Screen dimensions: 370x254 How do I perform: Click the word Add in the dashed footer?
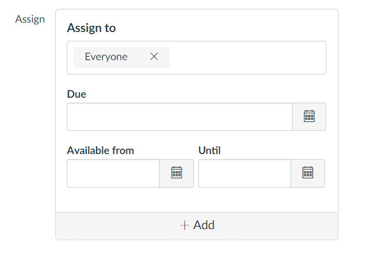coord(204,225)
